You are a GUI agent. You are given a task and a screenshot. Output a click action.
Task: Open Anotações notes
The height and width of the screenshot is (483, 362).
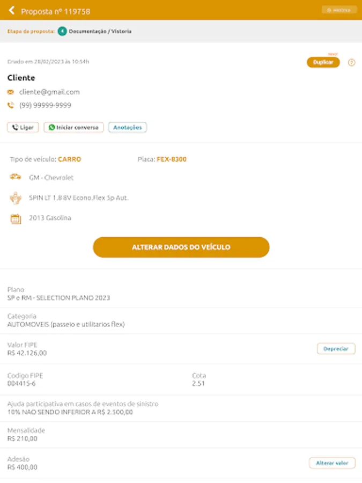[128, 128]
